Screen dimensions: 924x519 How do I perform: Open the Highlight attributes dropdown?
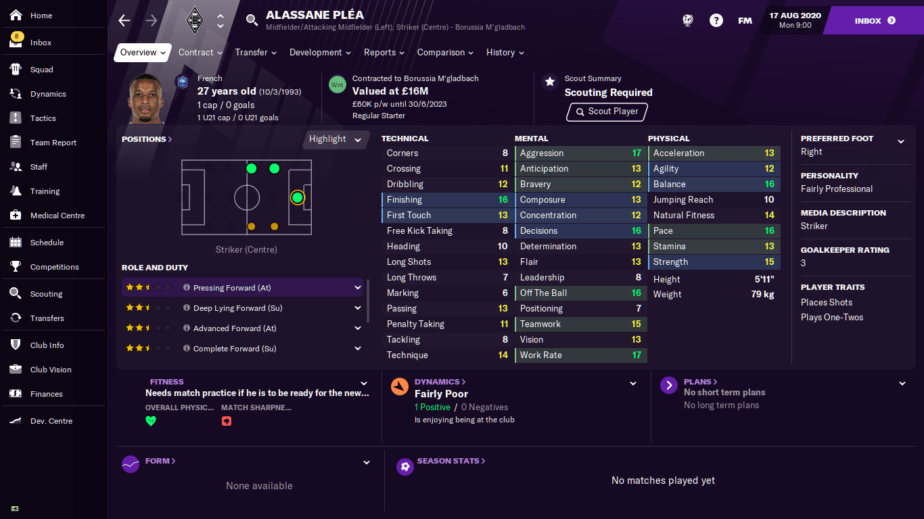(336, 139)
